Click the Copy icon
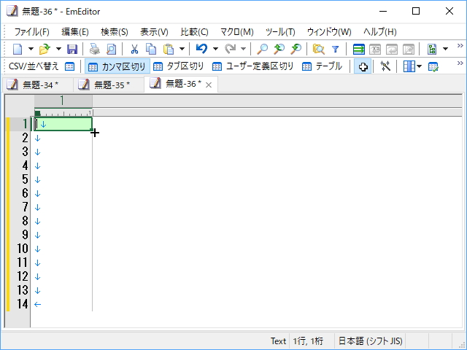The image size is (467, 350). click(151, 49)
